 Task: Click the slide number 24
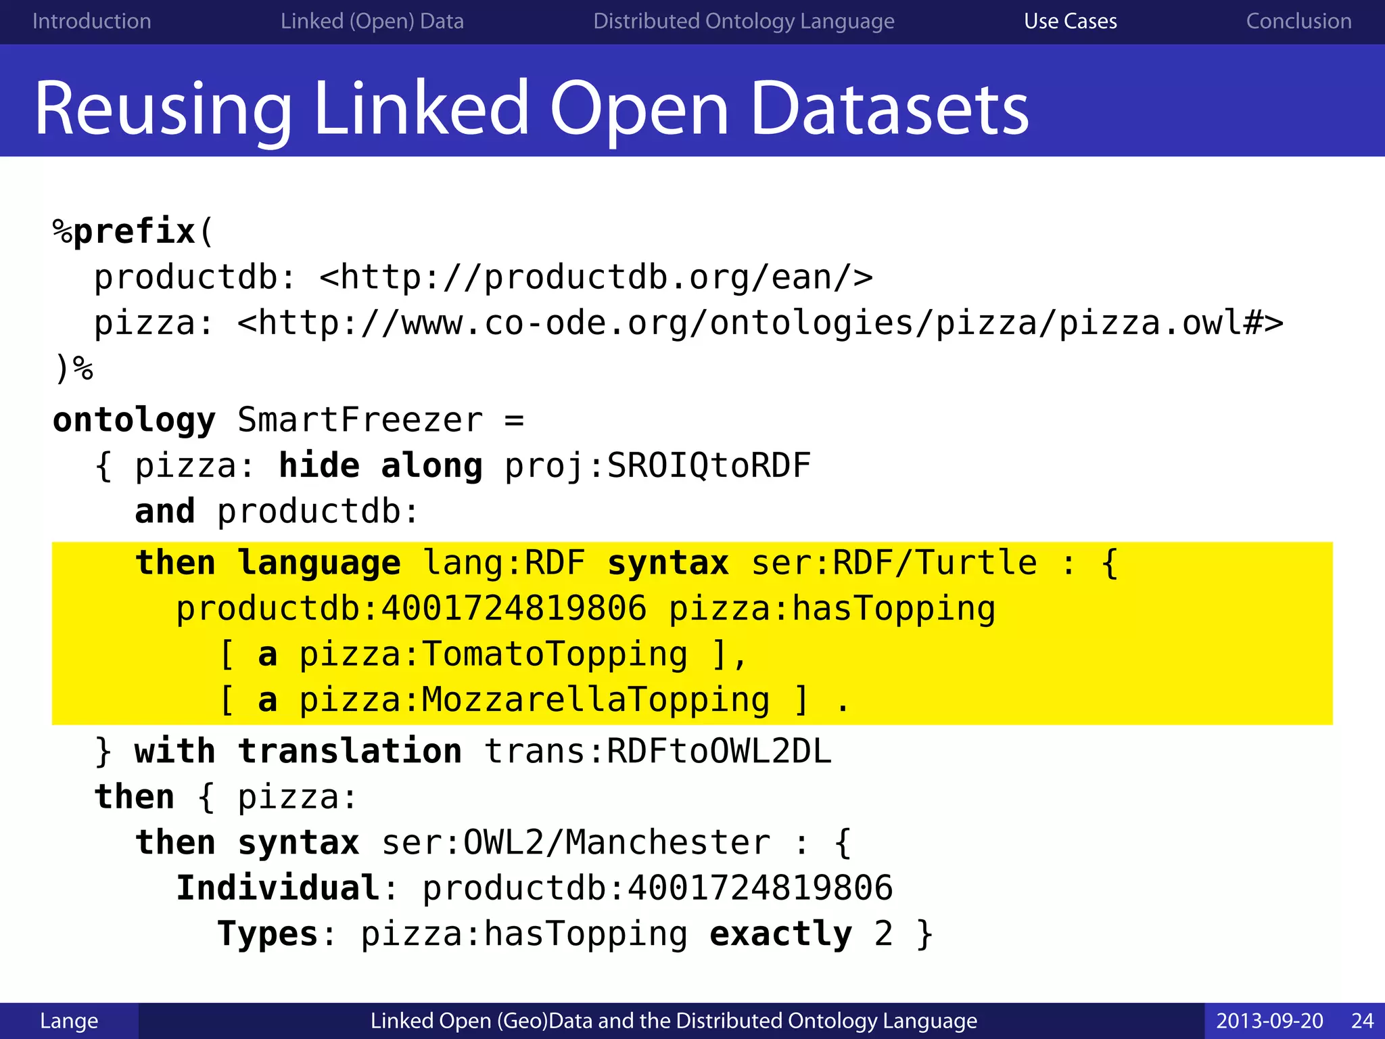[1362, 1021]
